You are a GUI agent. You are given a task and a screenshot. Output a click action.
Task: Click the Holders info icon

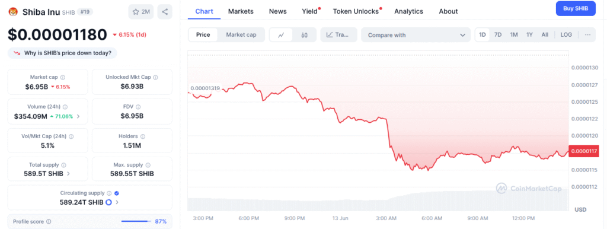coord(143,136)
